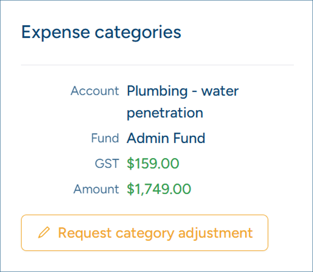Click the word penetration in account name

click(165, 113)
